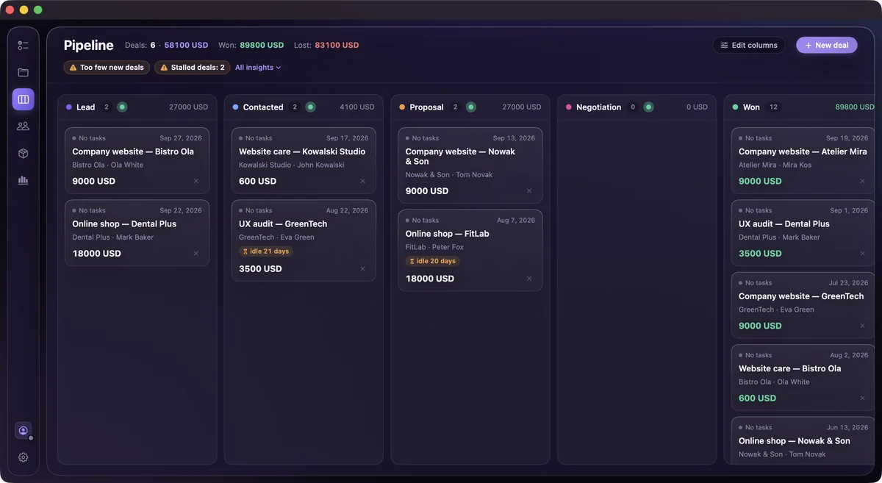Open the contacts people icon in sidebar
Screen dimensions: 882x483
(23, 126)
